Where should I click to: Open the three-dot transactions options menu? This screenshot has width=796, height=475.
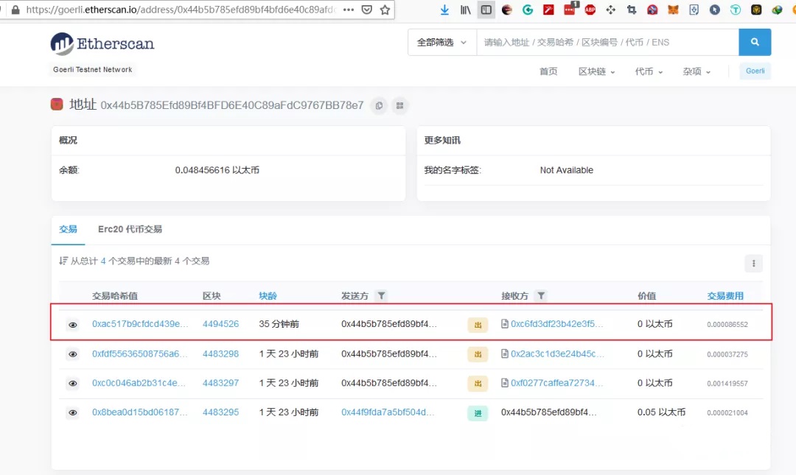[x=753, y=263]
